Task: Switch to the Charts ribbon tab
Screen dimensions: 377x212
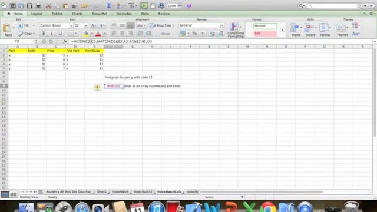Action: point(77,14)
